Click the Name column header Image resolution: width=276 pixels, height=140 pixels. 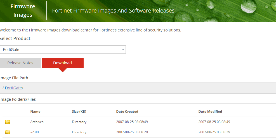[36, 111]
